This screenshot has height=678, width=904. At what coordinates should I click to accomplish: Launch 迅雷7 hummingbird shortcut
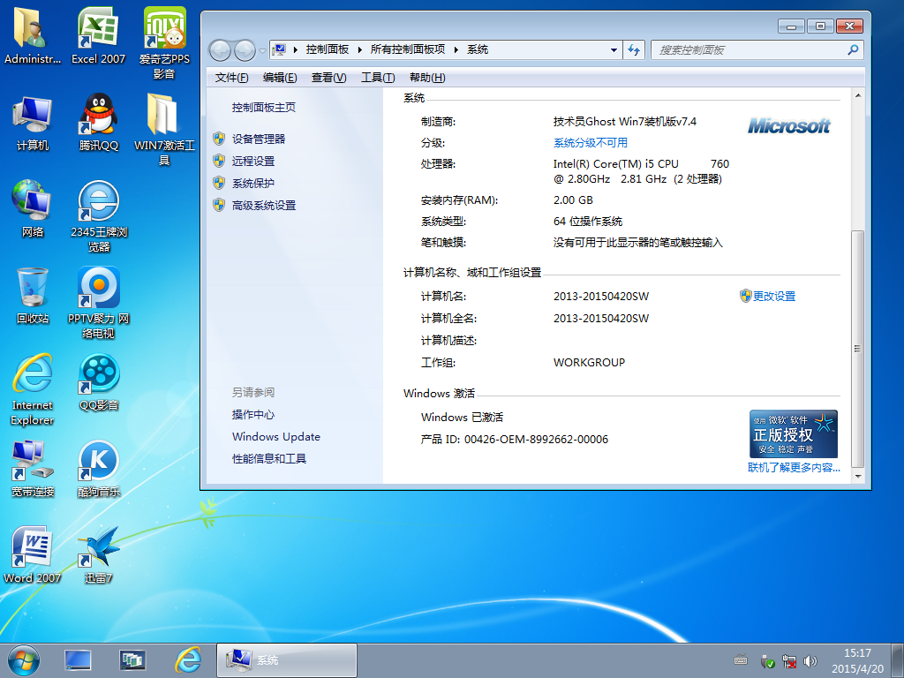click(x=99, y=555)
